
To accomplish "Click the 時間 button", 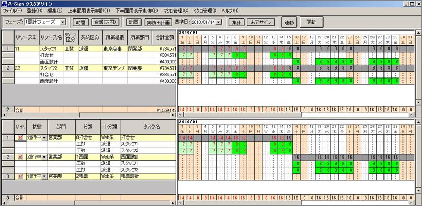I will pyautogui.click(x=81, y=22).
